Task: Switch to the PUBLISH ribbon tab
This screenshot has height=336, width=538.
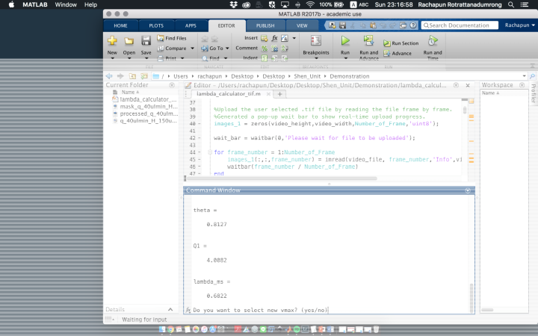Action: pos(265,25)
